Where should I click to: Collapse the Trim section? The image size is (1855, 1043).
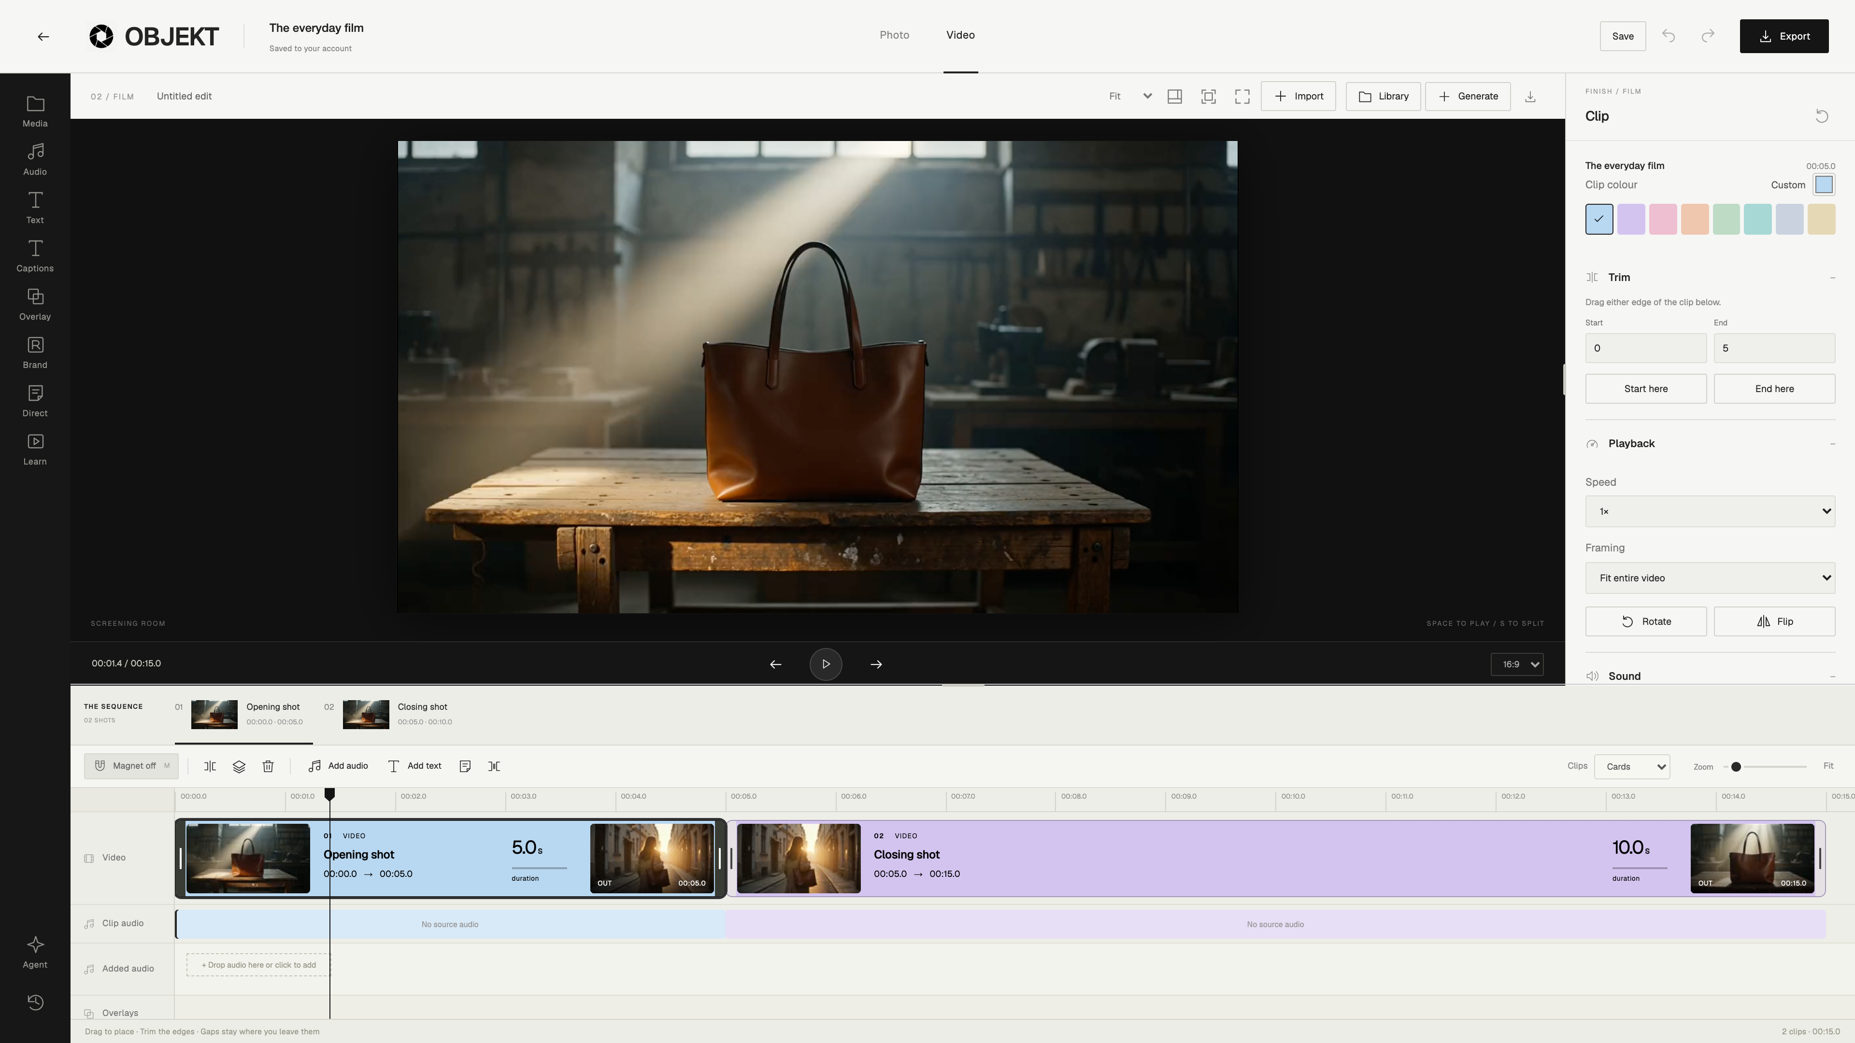click(x=1832, y=278)
